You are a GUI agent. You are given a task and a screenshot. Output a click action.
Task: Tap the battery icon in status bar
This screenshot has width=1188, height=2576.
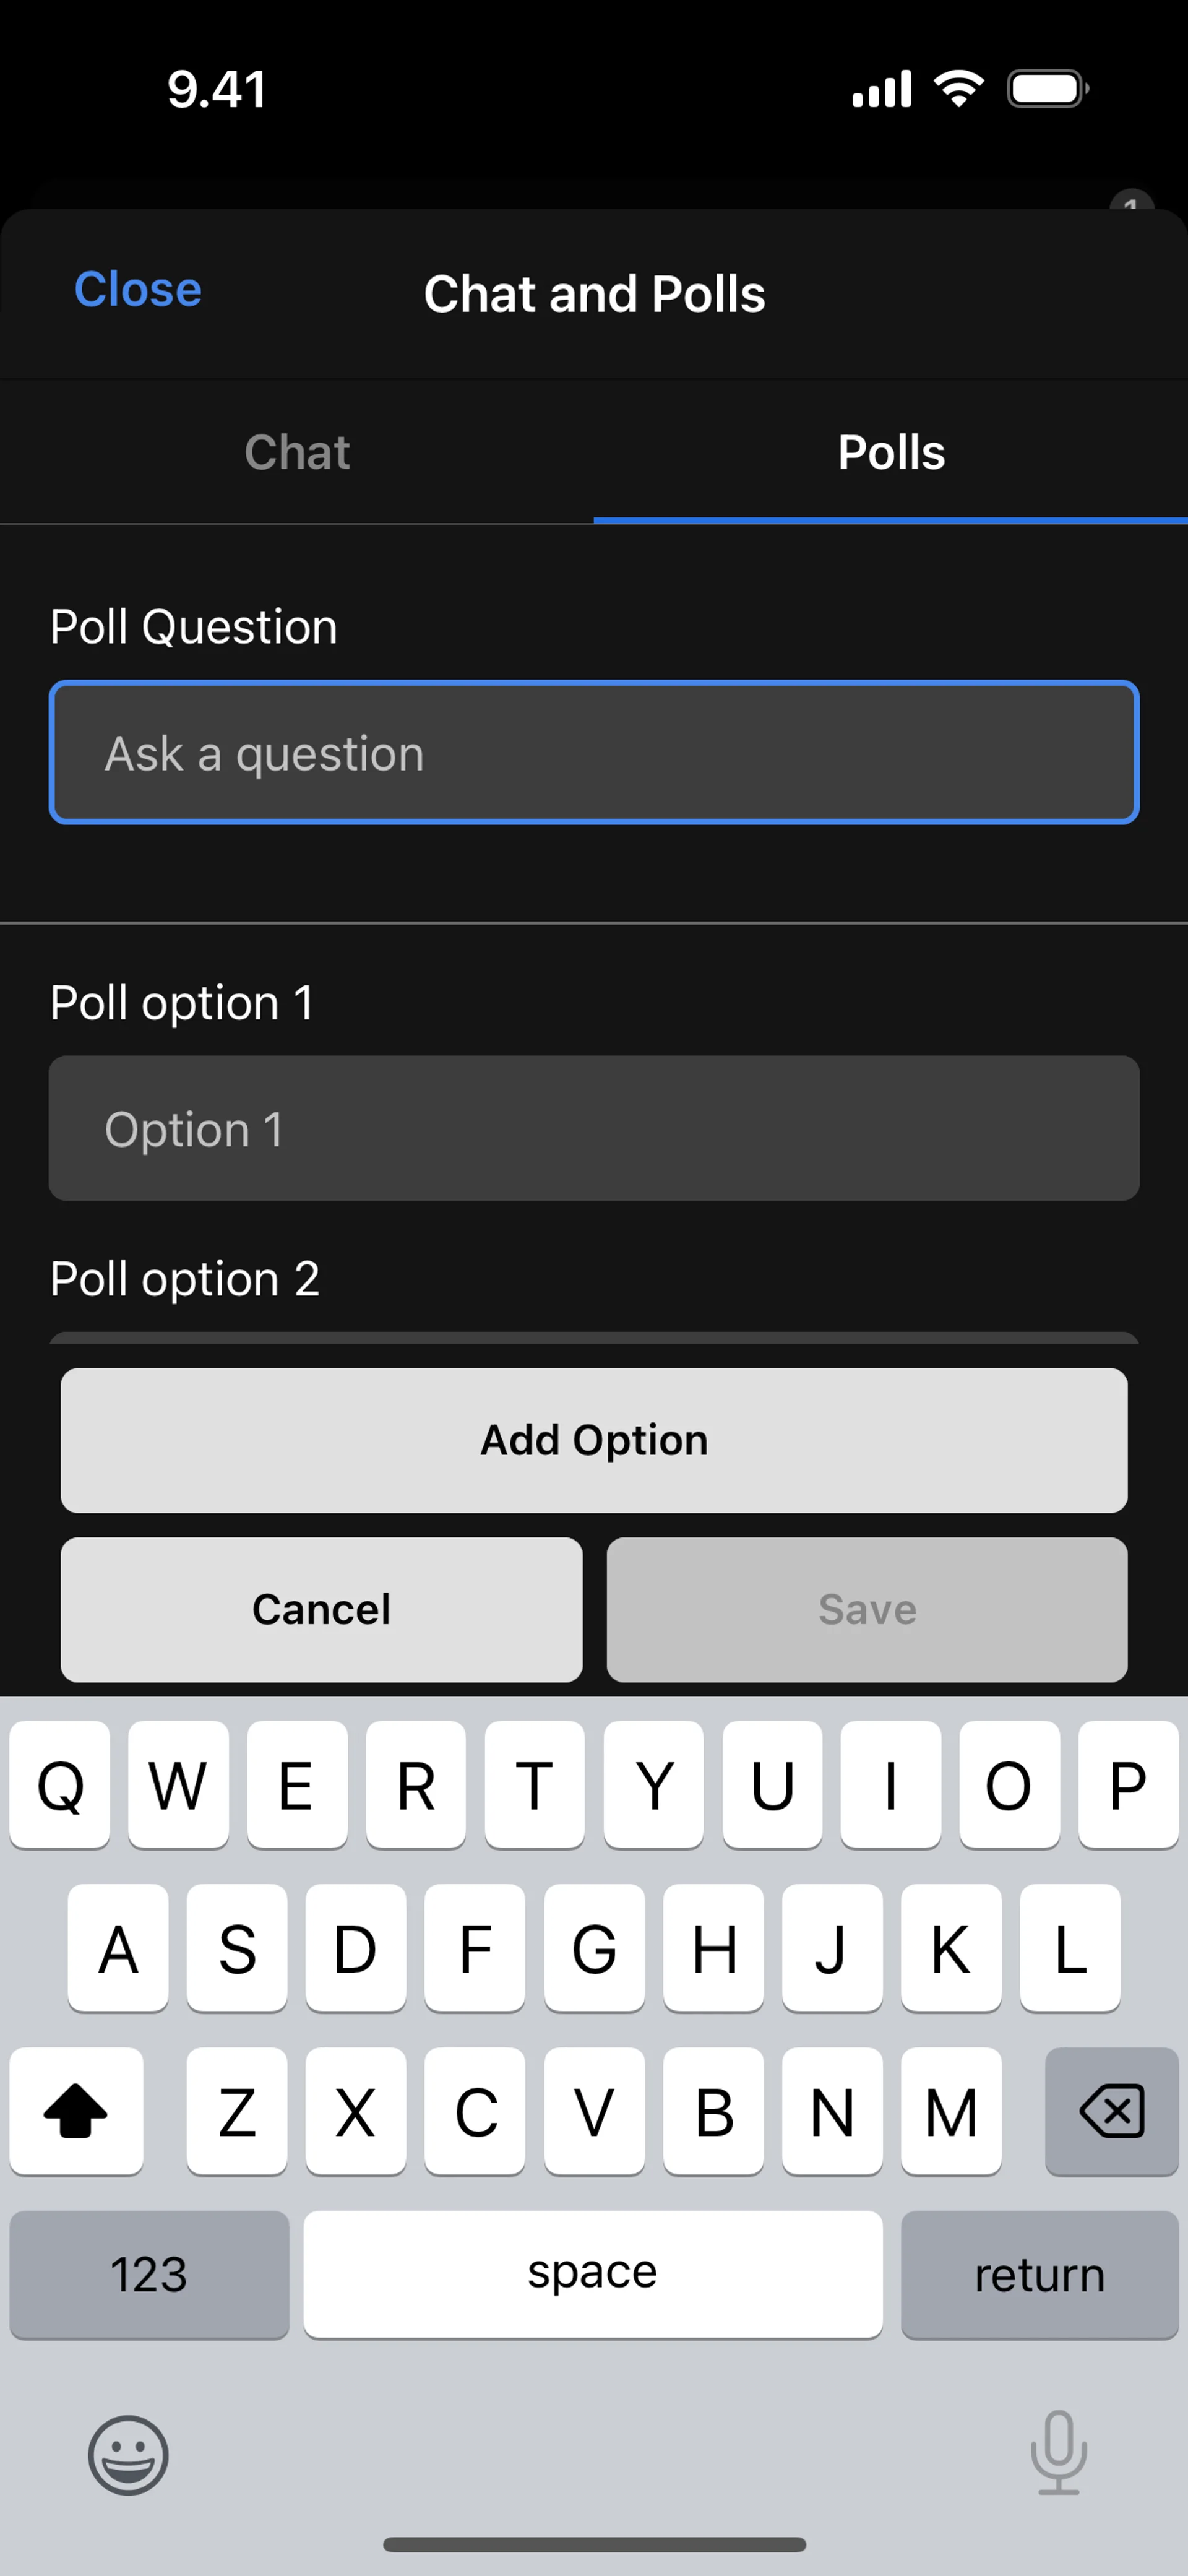pos(1048,89)
